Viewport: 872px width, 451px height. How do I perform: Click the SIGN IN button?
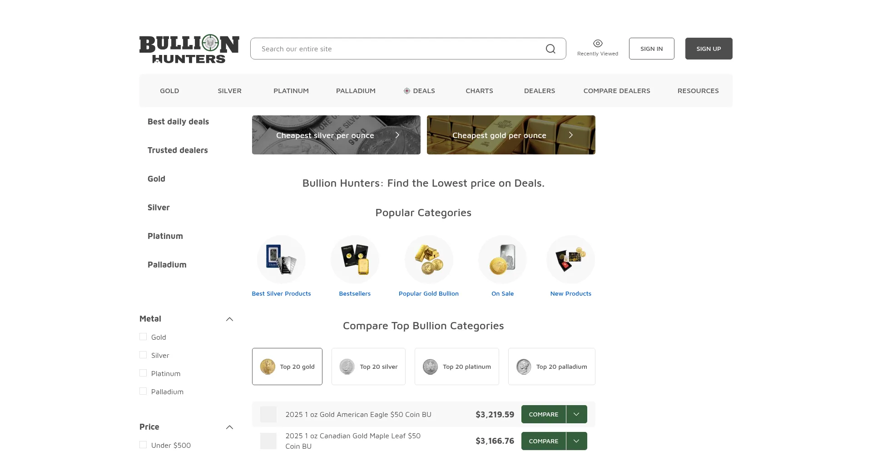click(651, 49)
